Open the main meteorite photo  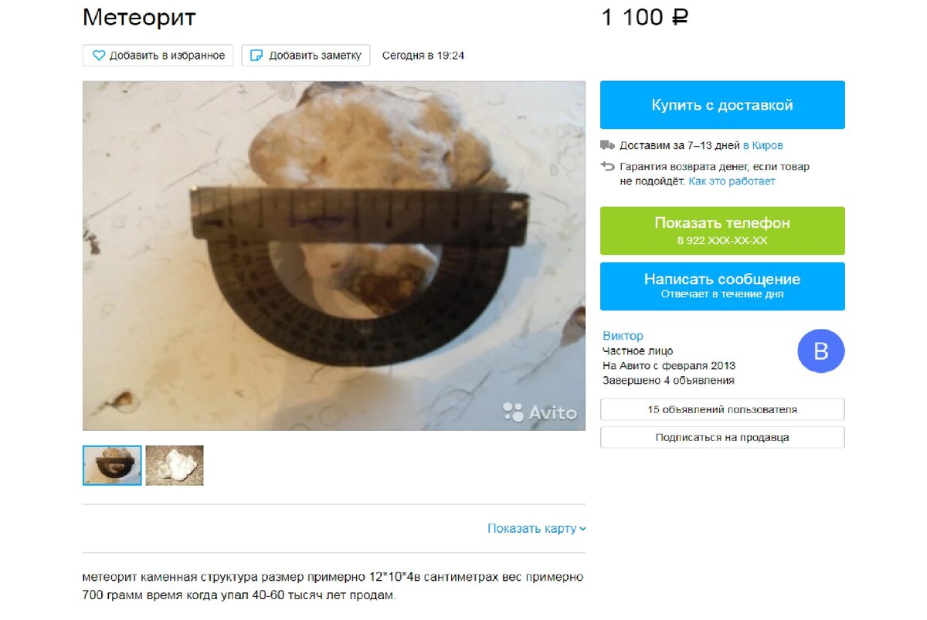[x=334, y=256]
